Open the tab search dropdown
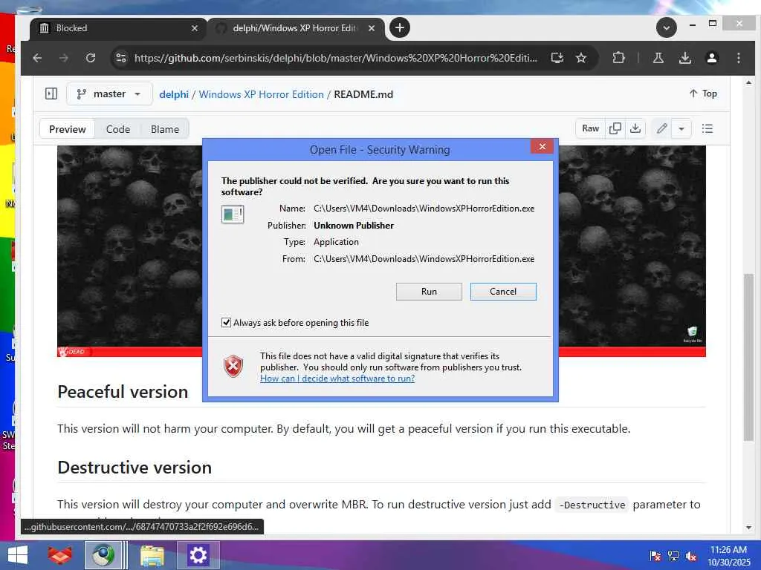 (667, 27)
